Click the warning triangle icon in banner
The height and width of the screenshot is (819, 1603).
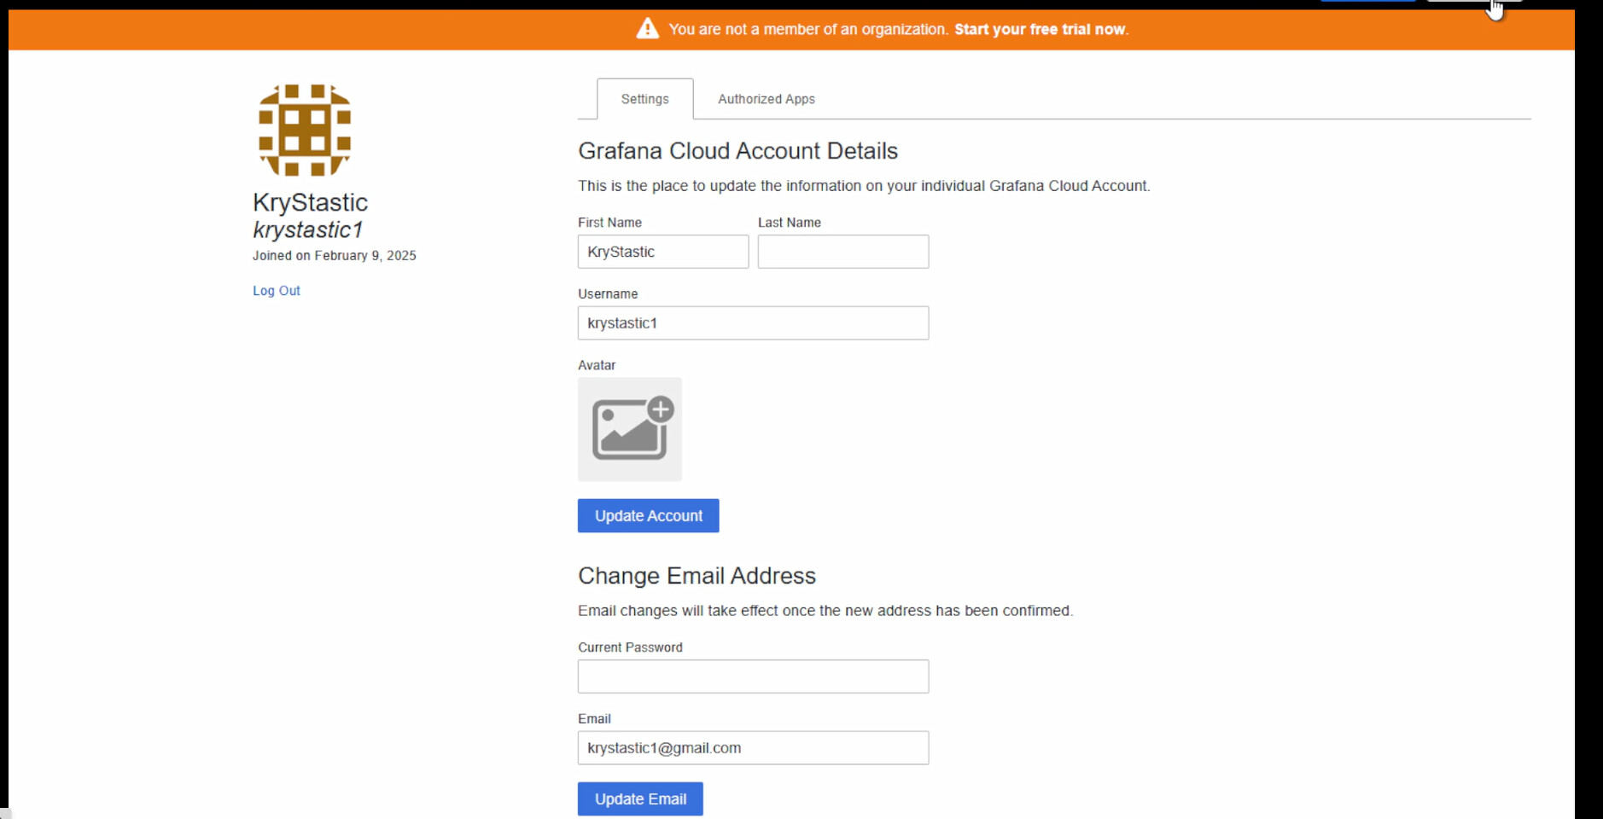pos(648,29)
